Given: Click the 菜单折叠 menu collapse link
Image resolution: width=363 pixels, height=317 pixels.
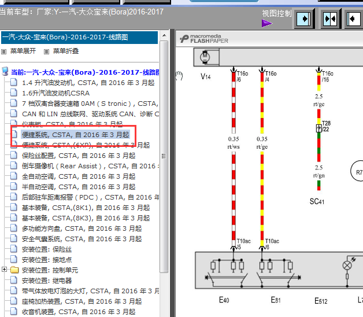Looking at the screenshot, I should pos(66,51).
